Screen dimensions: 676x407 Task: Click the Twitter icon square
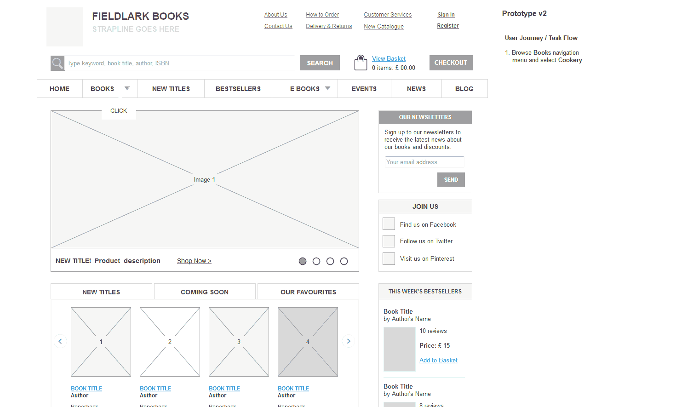click(x=389, y=241)
